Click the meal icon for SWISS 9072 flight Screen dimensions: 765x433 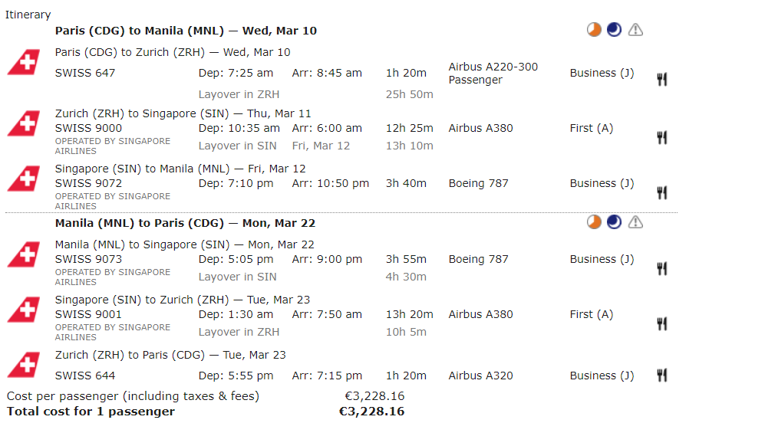[x=661, y=192]
